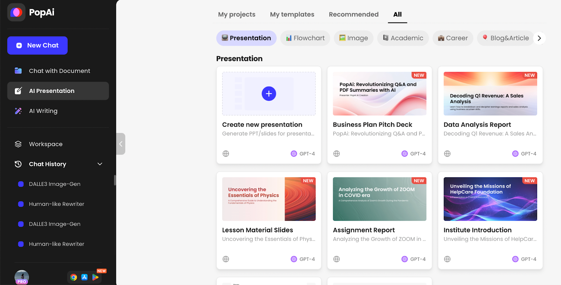The height and width of the screenshot is (285, 561).
Task: Click the App Store icon
Action: coord(85,277)
